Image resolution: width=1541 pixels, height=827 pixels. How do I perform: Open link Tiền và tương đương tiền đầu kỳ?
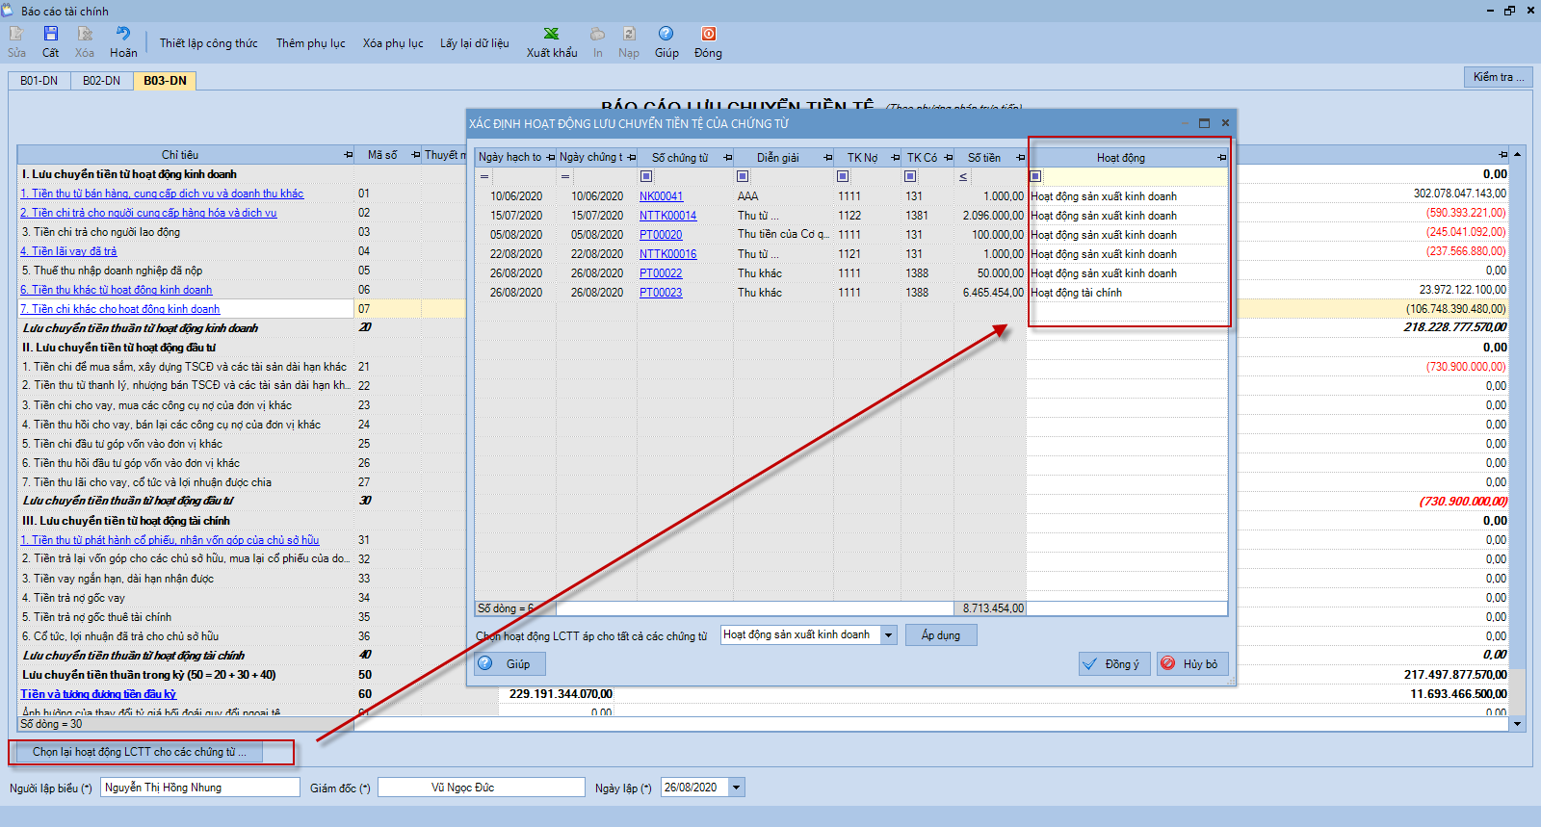98,694
